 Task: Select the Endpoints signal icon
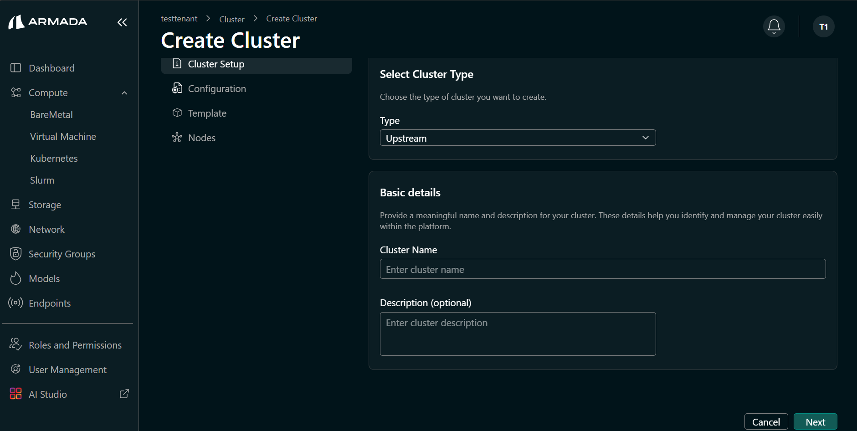point(15,303)
